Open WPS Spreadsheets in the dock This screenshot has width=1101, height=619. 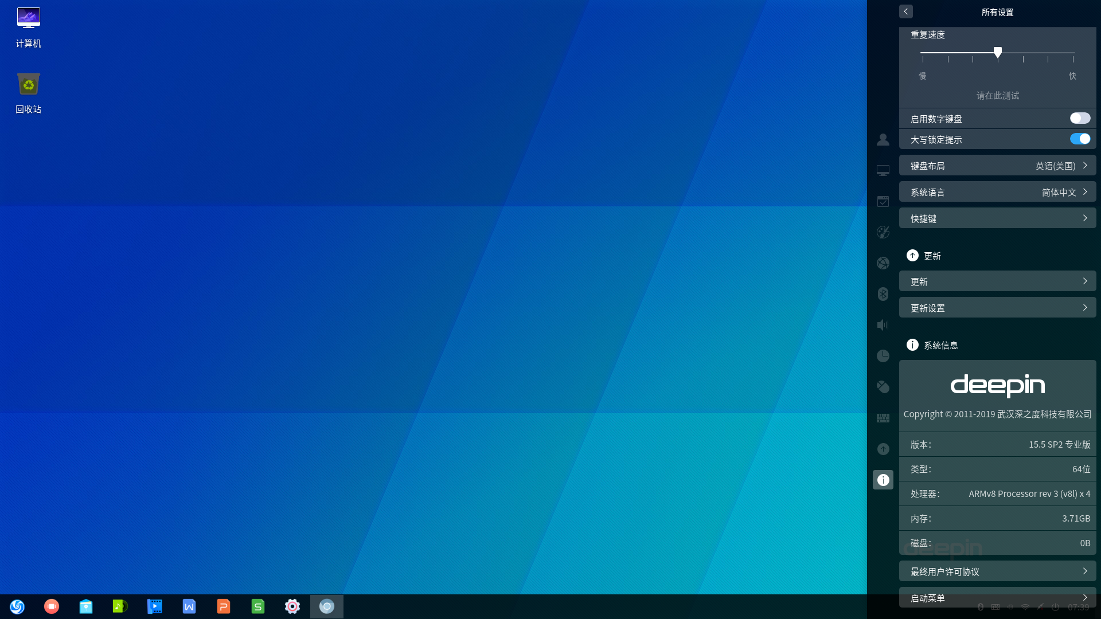258,606
